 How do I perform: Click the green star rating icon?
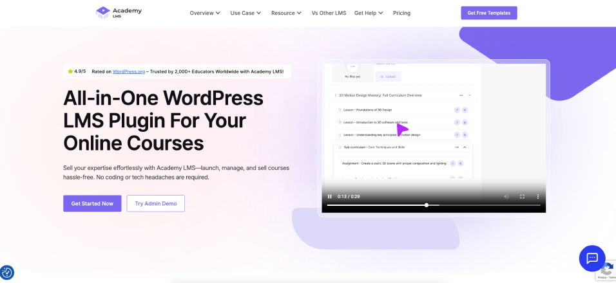pos(70,71)
